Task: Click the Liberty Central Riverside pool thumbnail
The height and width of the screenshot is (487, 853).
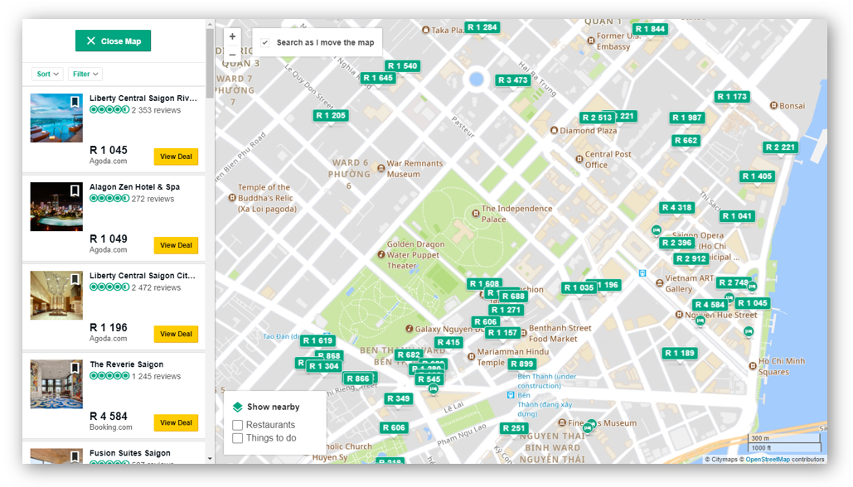Action: tap(56, 118)
